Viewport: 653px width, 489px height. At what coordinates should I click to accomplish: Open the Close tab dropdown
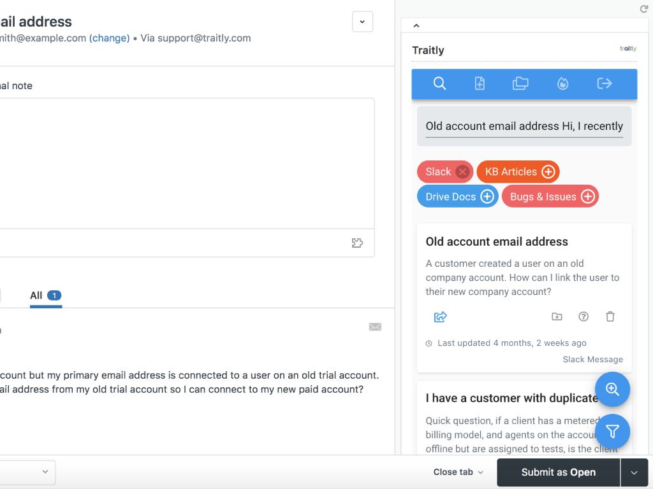[458, 472]
